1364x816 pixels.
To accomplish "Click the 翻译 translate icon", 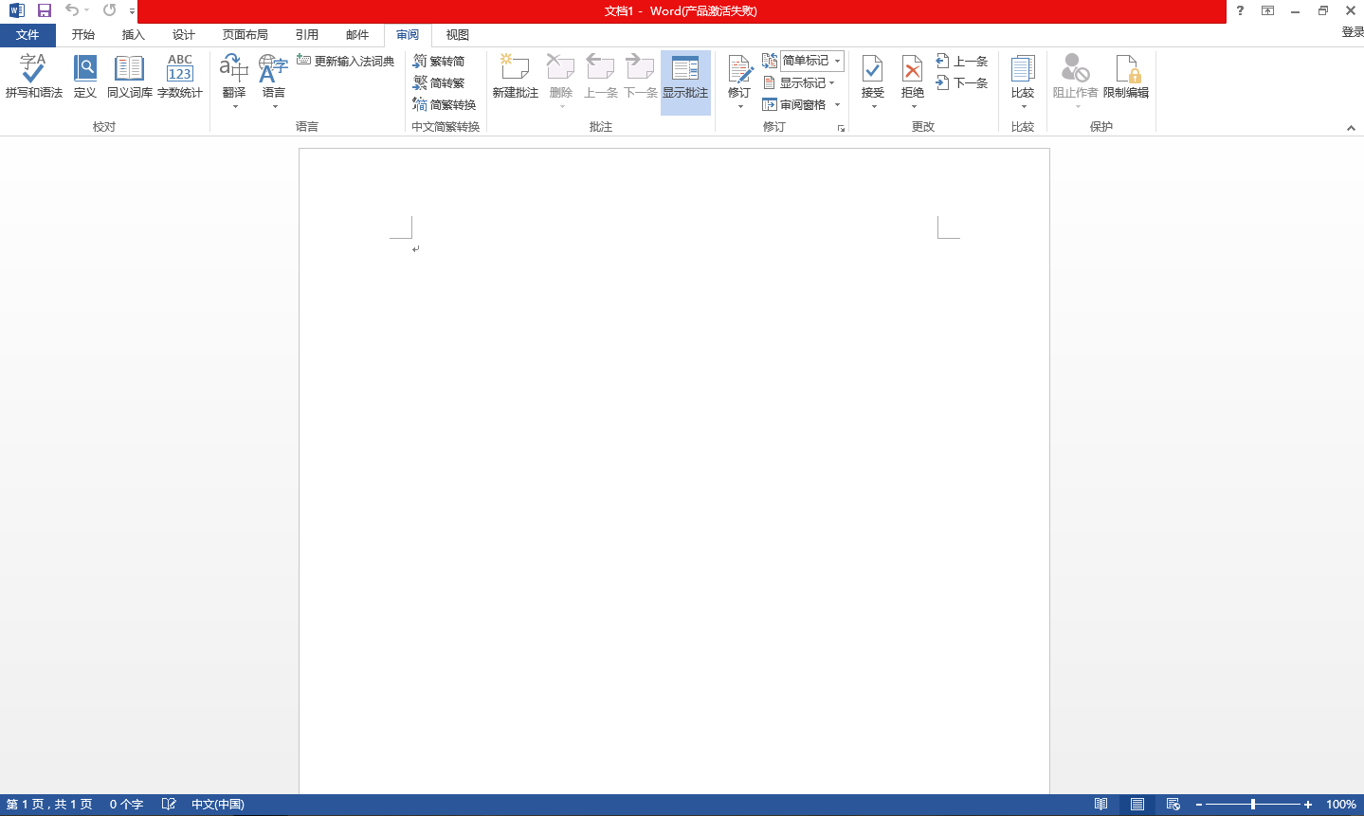I will click(x=233, y=68).
